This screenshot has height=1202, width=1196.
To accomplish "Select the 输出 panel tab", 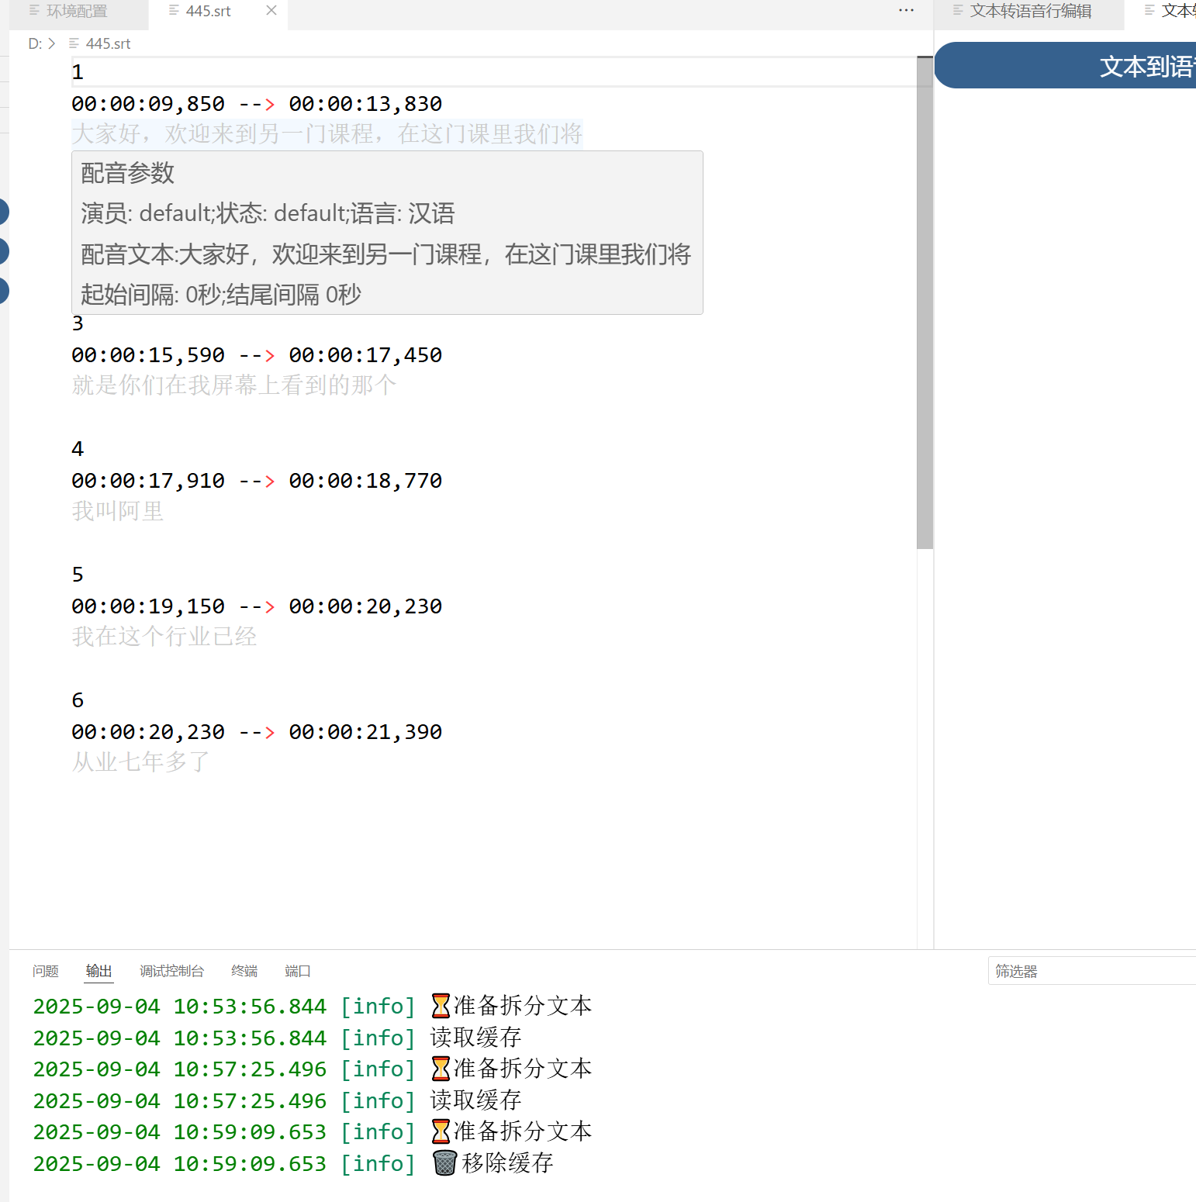I will [99, 971].
